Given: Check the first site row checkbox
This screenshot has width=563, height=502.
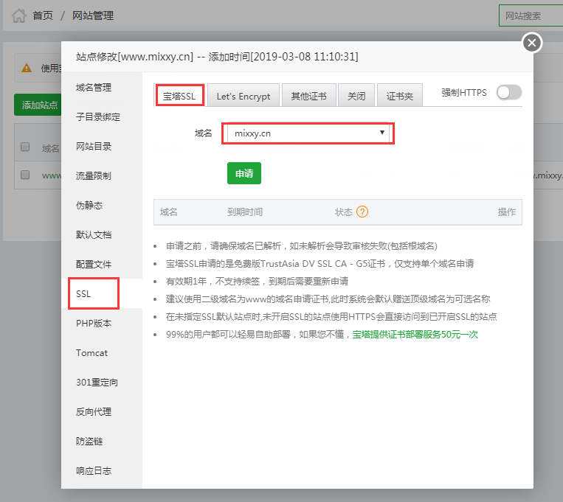Looking at the screenshot, I should pos(25,175).
